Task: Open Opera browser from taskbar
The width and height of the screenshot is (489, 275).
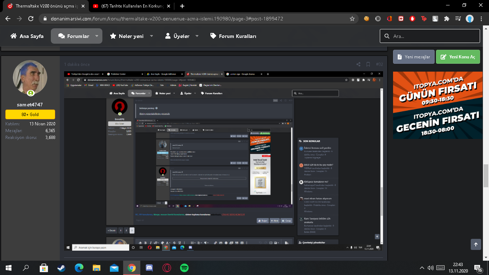Action: click(x=166, y=268)
